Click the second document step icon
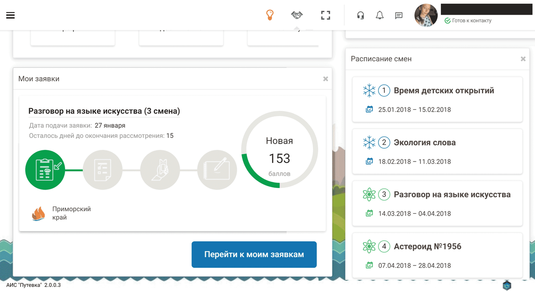 click(x=102, y=170)
